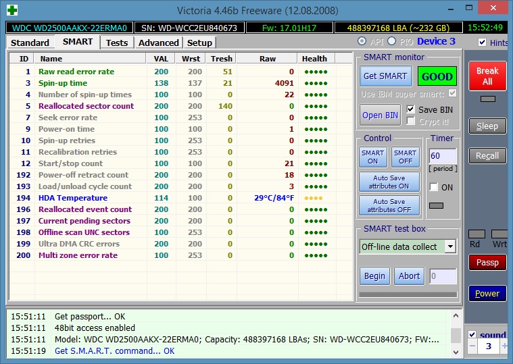Click Auto Save attributes OFF button

point(389,206)
